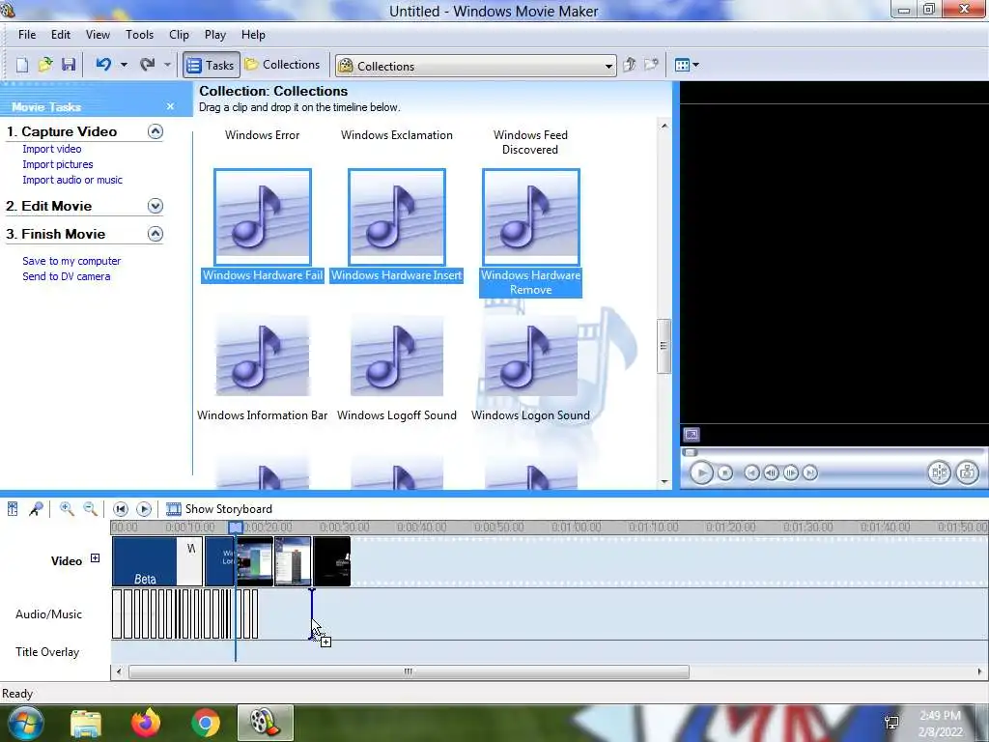Click the timeline horizontal scrollbar thumb
989x742 pixels.
coord(409,672)
